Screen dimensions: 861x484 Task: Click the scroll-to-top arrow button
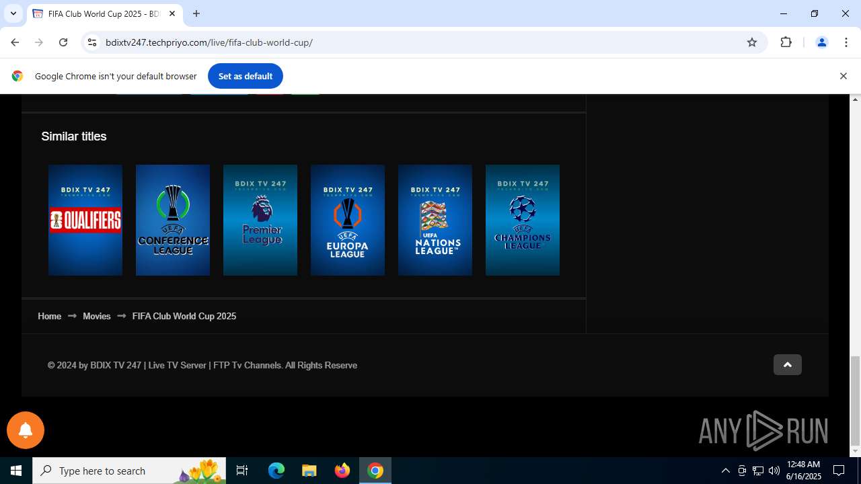(788, 365)
